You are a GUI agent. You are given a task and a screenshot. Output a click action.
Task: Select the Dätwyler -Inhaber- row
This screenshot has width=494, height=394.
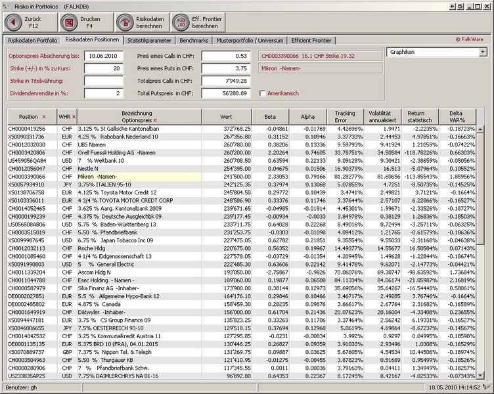[242, 312]
